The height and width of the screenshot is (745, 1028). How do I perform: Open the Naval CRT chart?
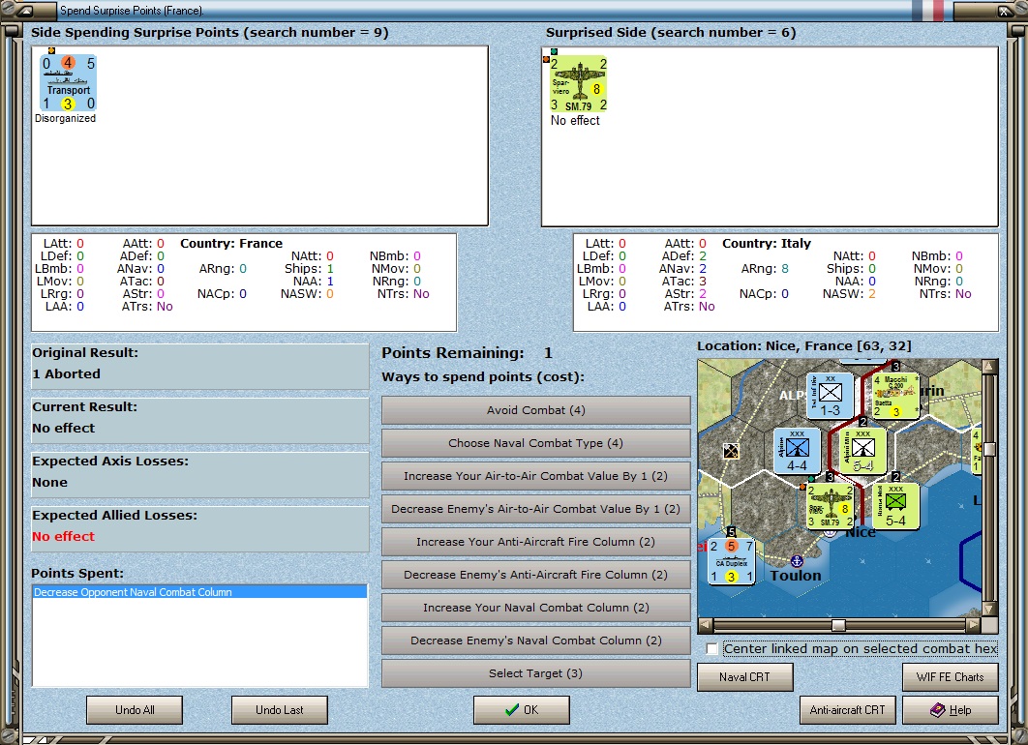744,677
